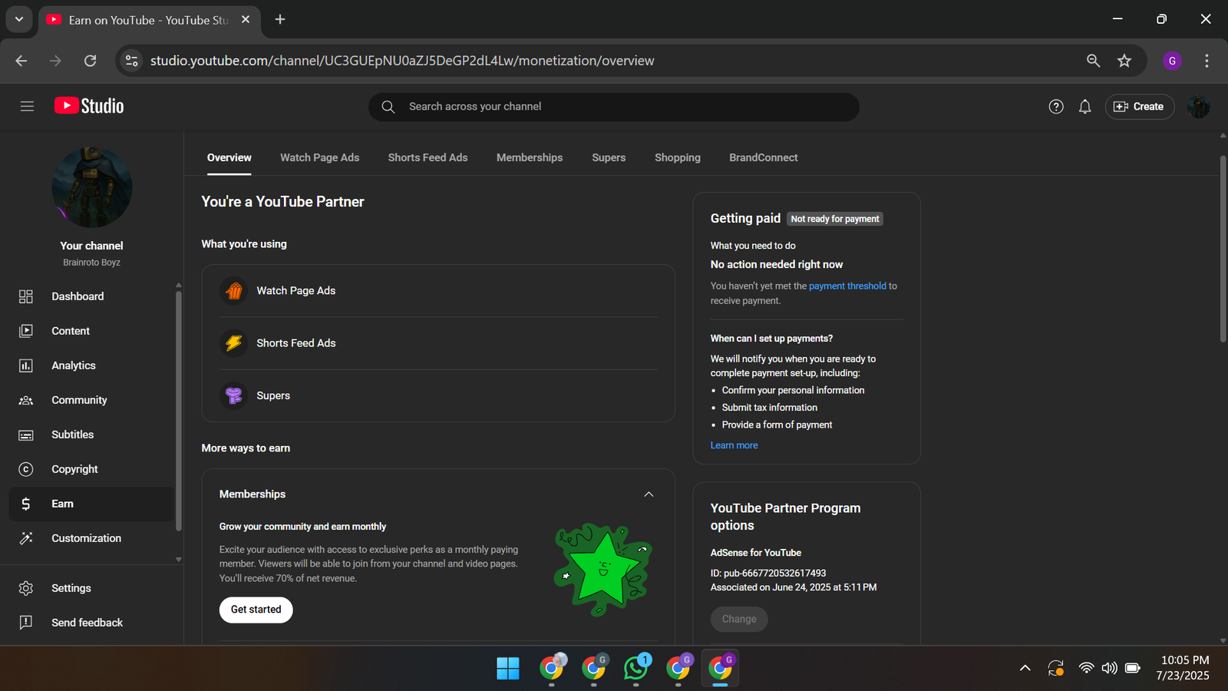Screen dimensions: 1228x691
Task: Open Subtitles in the sidebar
Action: click(92, 435)
